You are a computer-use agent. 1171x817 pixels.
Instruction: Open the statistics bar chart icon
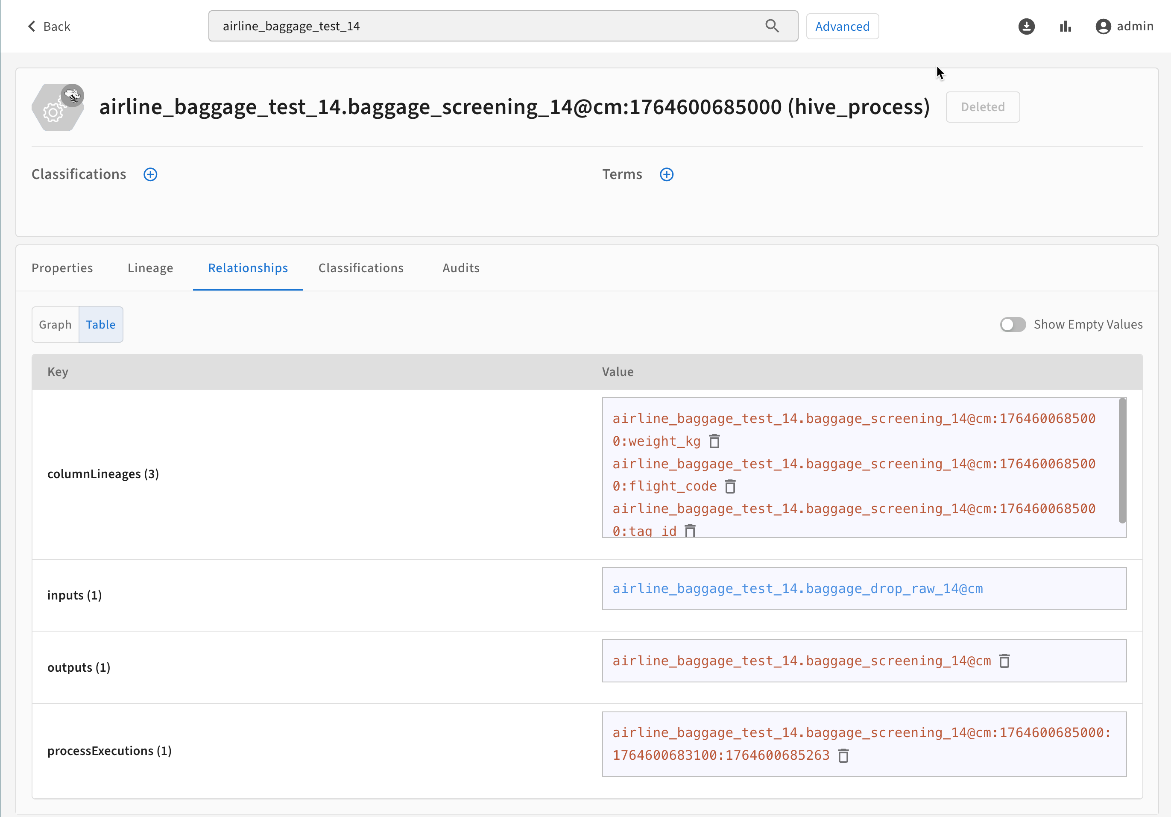pyautogui.click(x=1065, y=26)
